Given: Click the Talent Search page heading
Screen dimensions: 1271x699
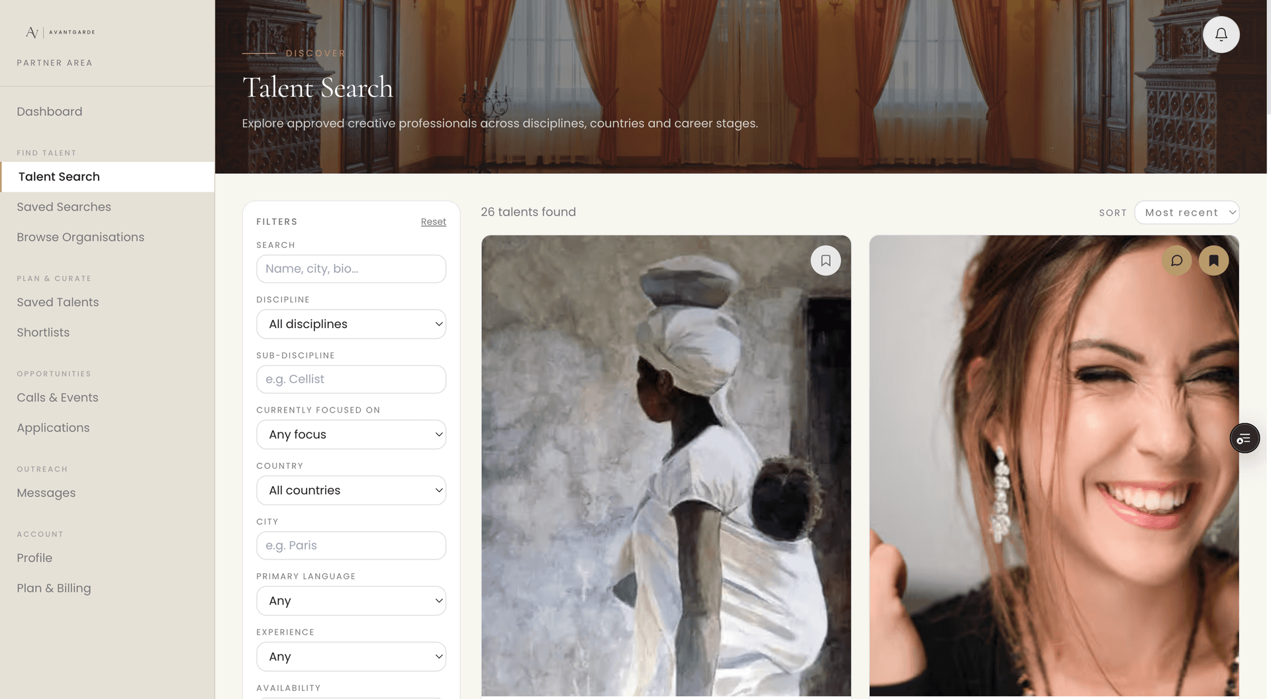Looking at the screenshot, I should (x=318, y=87).
